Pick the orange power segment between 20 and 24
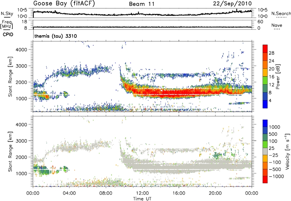This screenshot has width=291, height=201. pos(265,65)
